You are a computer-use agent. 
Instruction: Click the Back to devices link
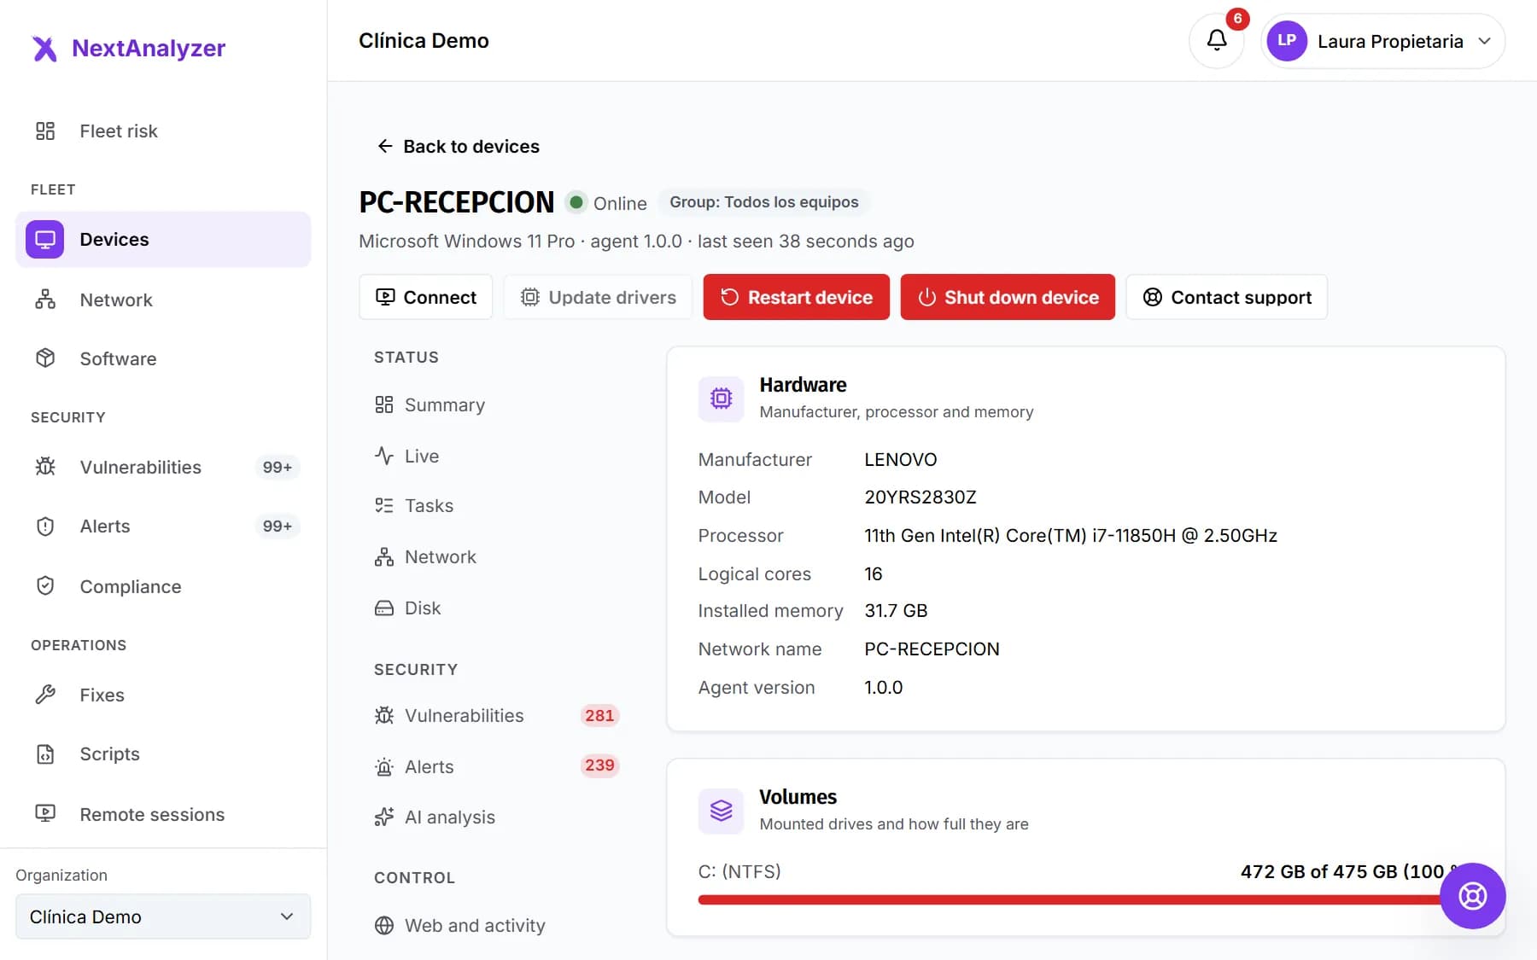click(458, 146)
